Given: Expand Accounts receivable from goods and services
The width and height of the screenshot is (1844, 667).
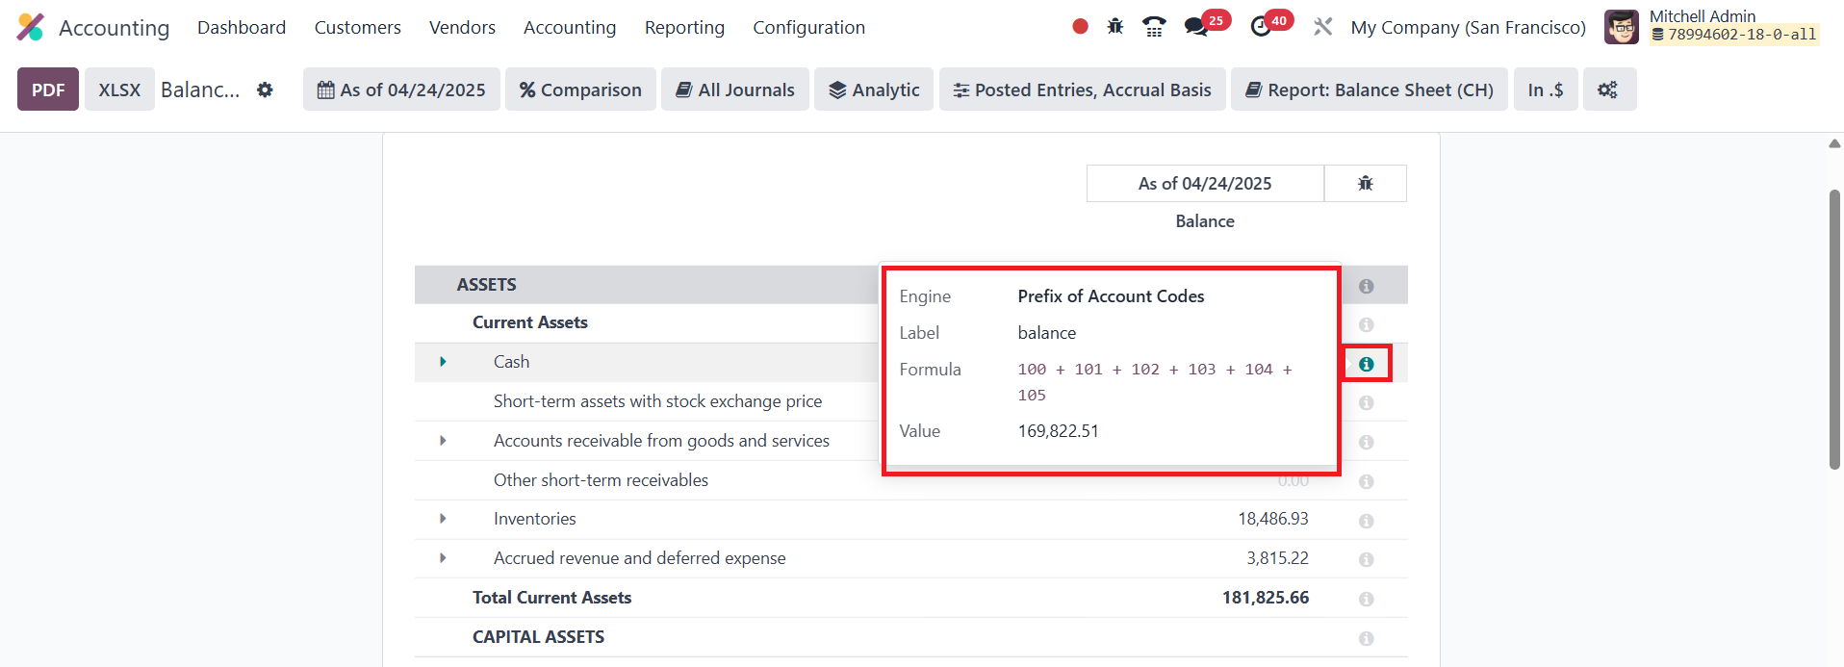Looking at the screenshot, I should point(443,441).
